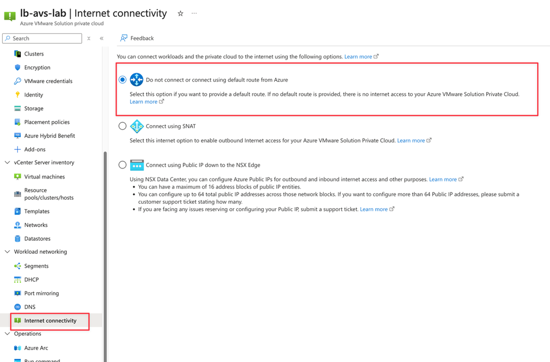Click the Networks icon
The height and width of the screenshot is (362, 550).
17,225
